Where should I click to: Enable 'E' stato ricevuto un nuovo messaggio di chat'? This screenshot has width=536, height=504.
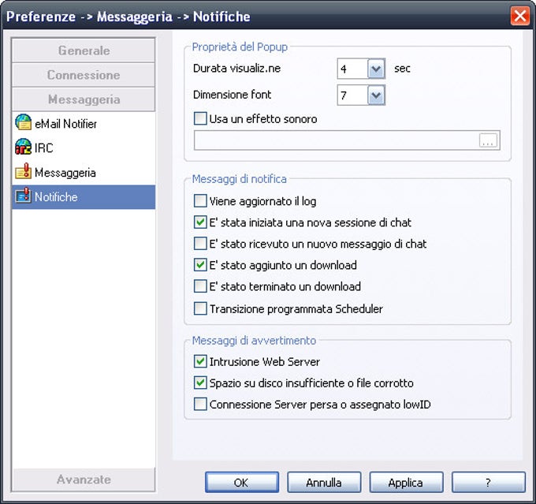[x=200, y=244]
